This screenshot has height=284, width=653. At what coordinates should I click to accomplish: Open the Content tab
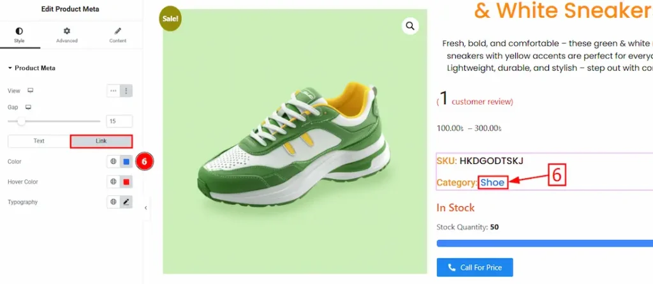pos(117,34)
